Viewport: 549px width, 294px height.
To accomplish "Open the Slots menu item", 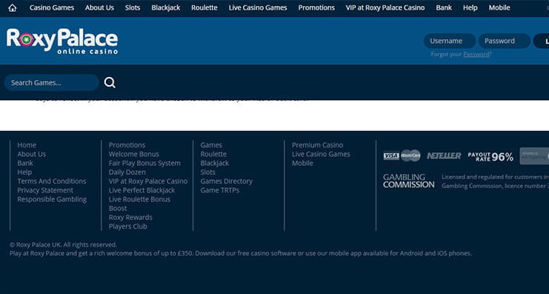I will pos(133,7).
